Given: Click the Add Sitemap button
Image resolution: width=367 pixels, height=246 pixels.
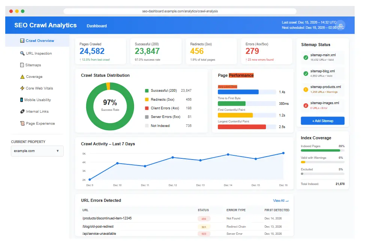Looking at the screenshot, I should (x=322, y=121).
